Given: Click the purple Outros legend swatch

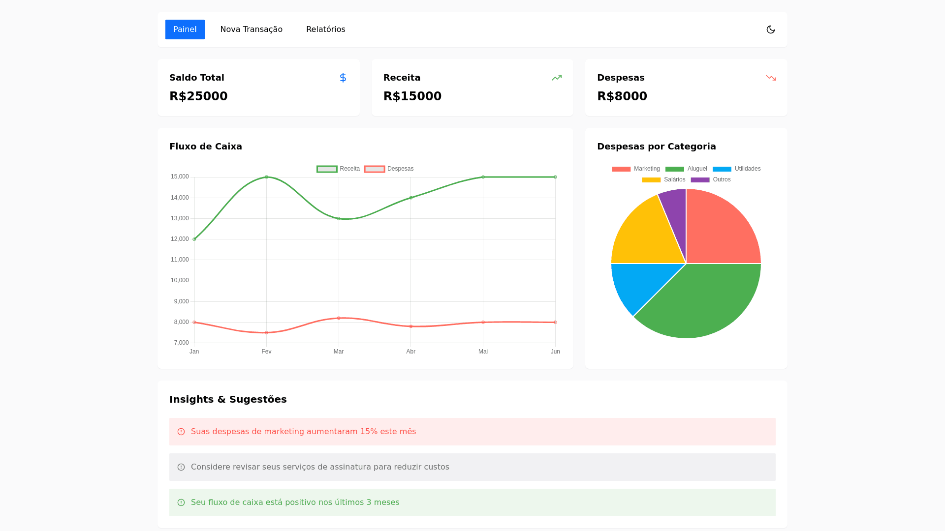Looking at the screenshot, I should click(700, 179).
